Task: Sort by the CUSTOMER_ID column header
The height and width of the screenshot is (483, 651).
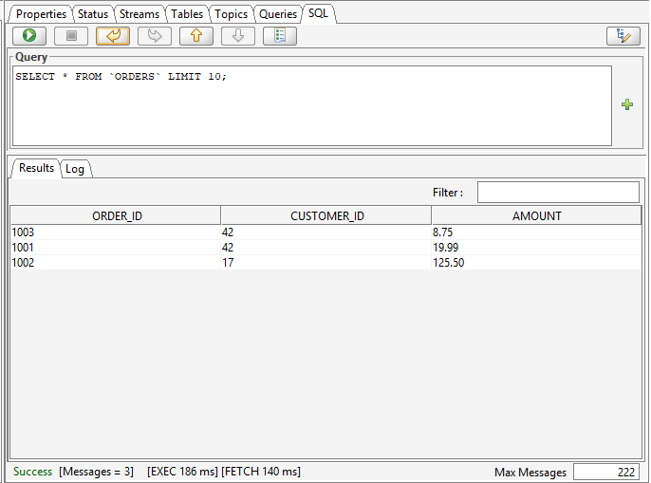Action: (x=326, y=216)
